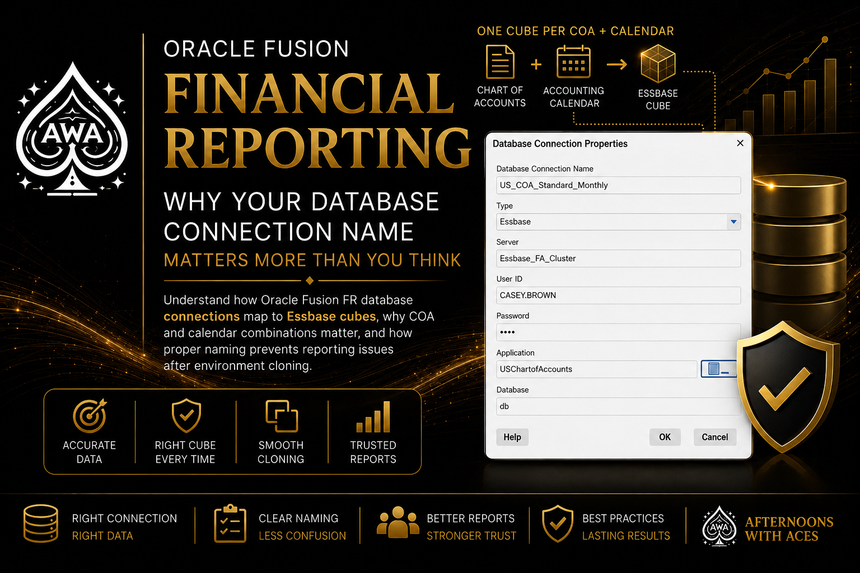Click the Clear Naming checklist clipboard icon
Image resolution: width=860 pixels, height=573 pixels.
pos(230,524)
